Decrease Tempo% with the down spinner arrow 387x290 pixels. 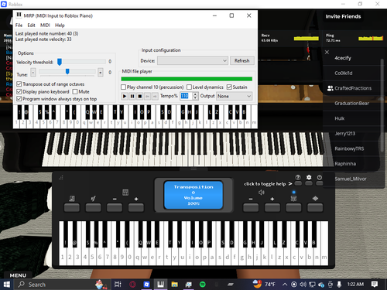pos(195,98)
